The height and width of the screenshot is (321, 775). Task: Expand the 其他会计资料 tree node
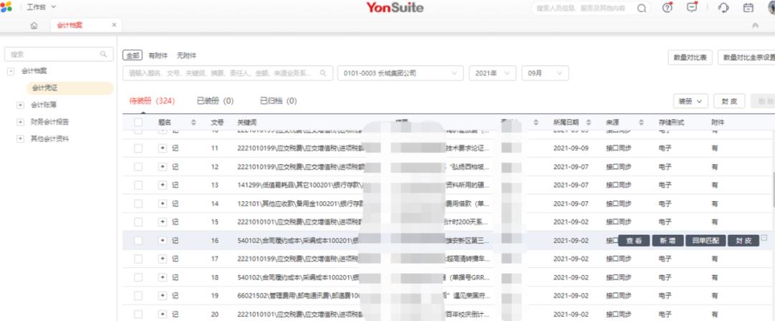click(20, 139)
